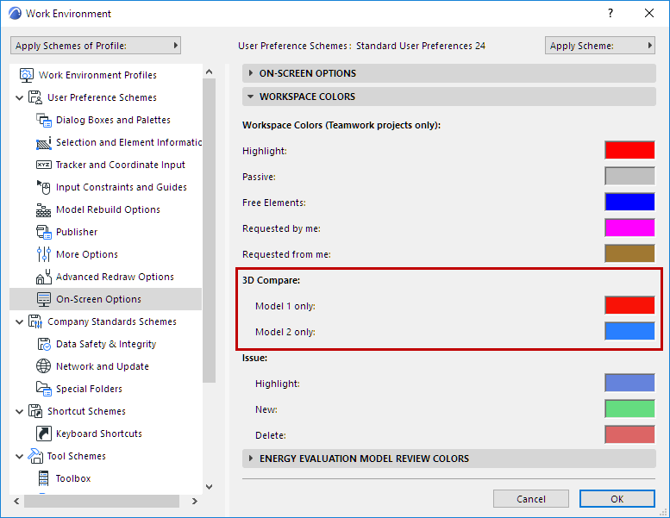
Task: Open the Apply Scheme dropdown
Action: pyautogui.click(x=600, y=46)
